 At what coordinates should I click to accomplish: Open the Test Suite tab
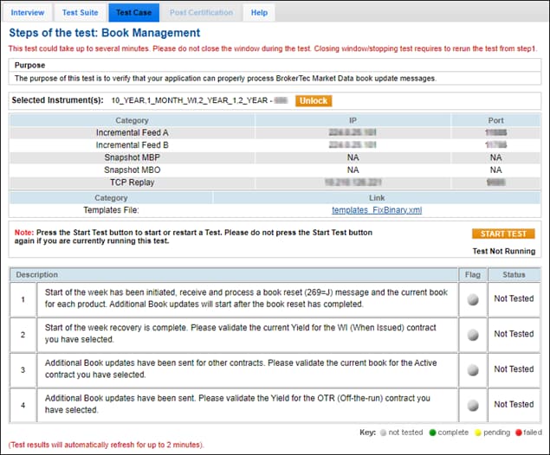tap(80, 13)
